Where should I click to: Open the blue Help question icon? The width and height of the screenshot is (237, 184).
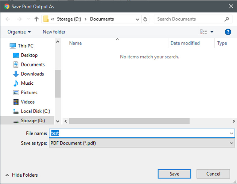pyautogui.click(x=228, y=32)
